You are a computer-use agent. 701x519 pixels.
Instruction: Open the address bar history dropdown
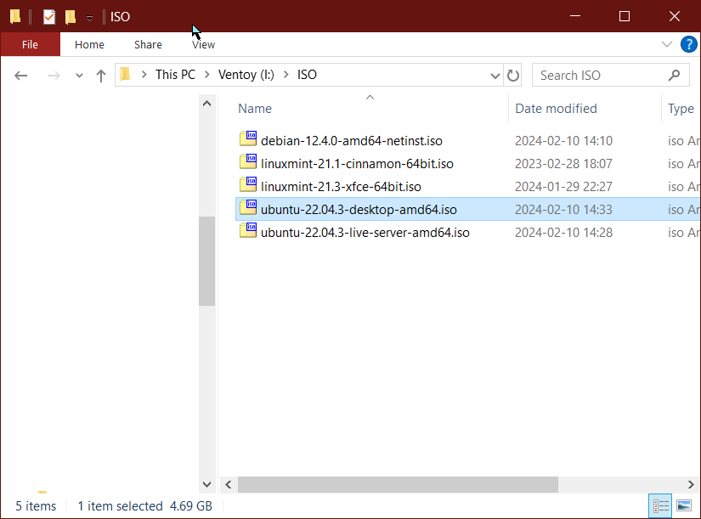click(x=495, y=75)
